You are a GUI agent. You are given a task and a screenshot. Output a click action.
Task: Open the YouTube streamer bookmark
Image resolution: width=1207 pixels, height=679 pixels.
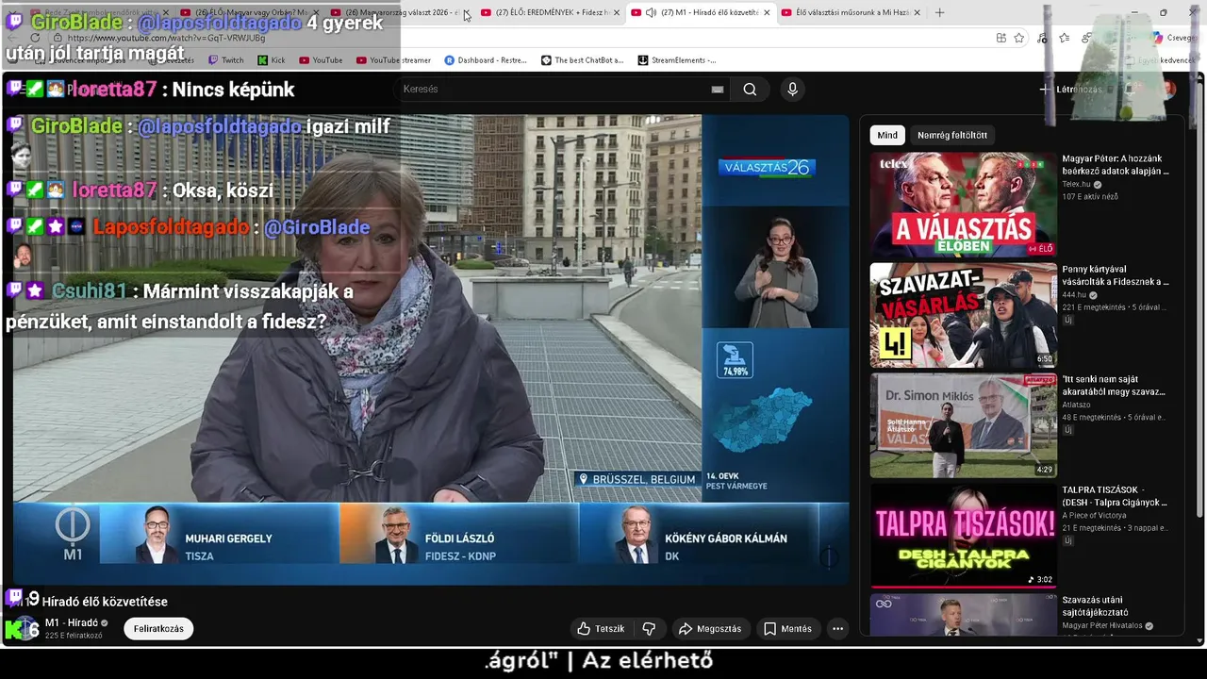(393, 60)
